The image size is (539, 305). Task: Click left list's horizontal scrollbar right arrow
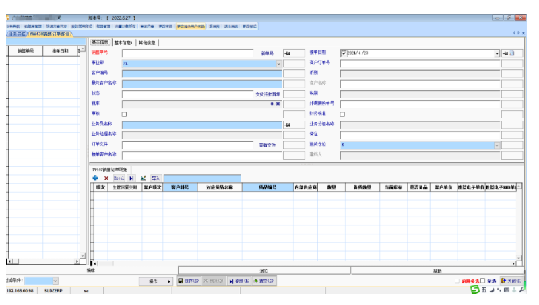tap(77, 261)
